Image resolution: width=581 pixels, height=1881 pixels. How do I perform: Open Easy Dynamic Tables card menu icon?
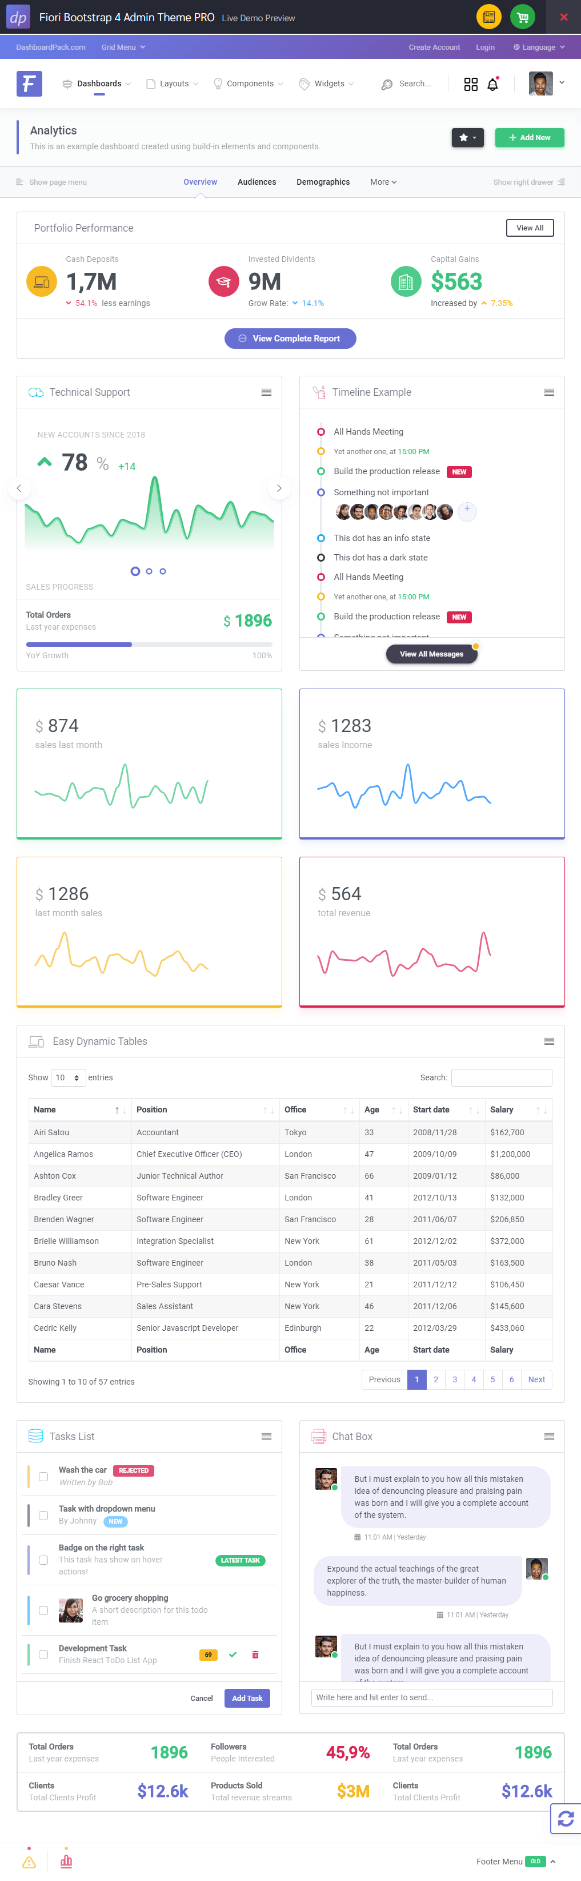click(549, 1041)
